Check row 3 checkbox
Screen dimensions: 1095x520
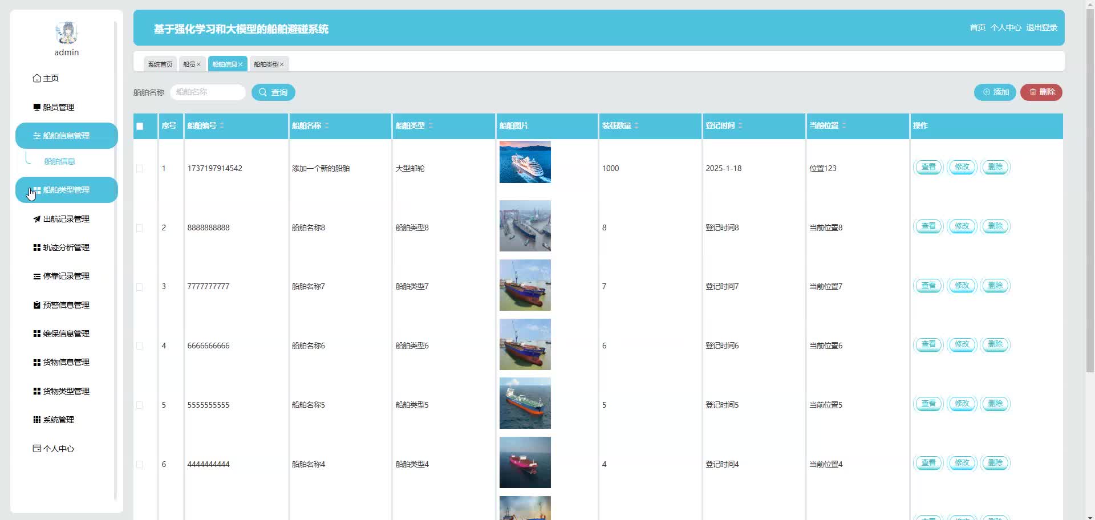tap(140, 287)
